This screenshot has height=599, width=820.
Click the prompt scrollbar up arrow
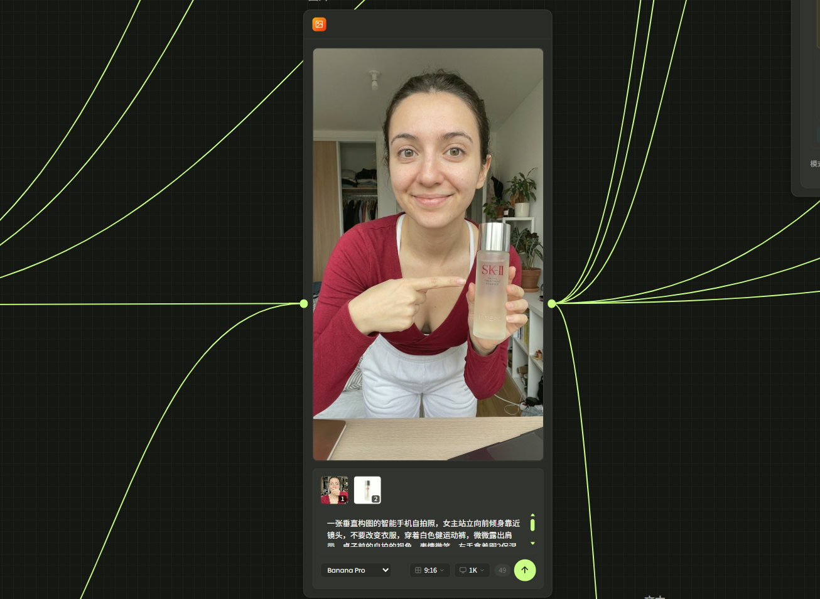(x=532, y=515)
